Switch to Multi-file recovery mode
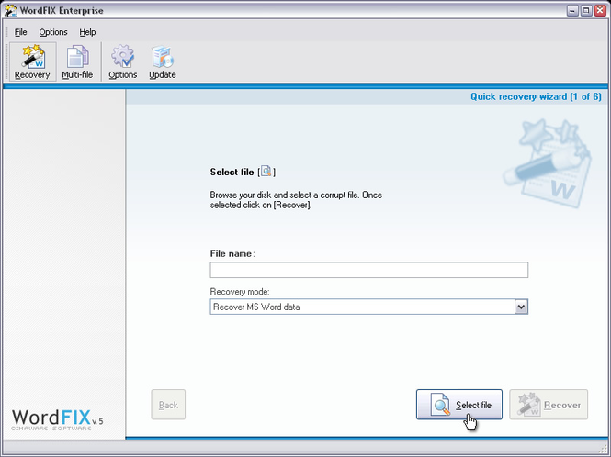The width and height of the screenshot is (611, 457). click(x=77, y=61)
